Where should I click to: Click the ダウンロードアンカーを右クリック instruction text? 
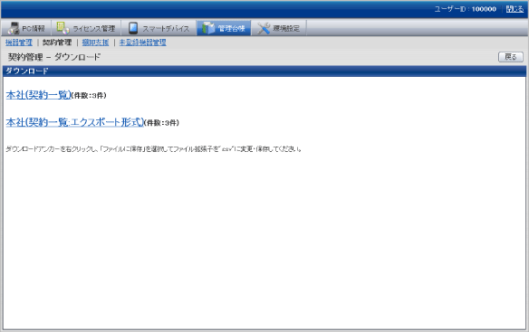pyautogui.click(x=153, y=149)
